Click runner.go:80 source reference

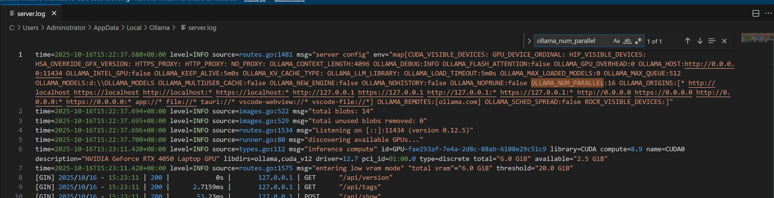coord(262,140)
